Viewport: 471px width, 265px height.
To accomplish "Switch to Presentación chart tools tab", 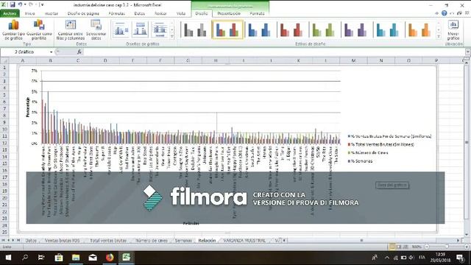I will (229, 13).
